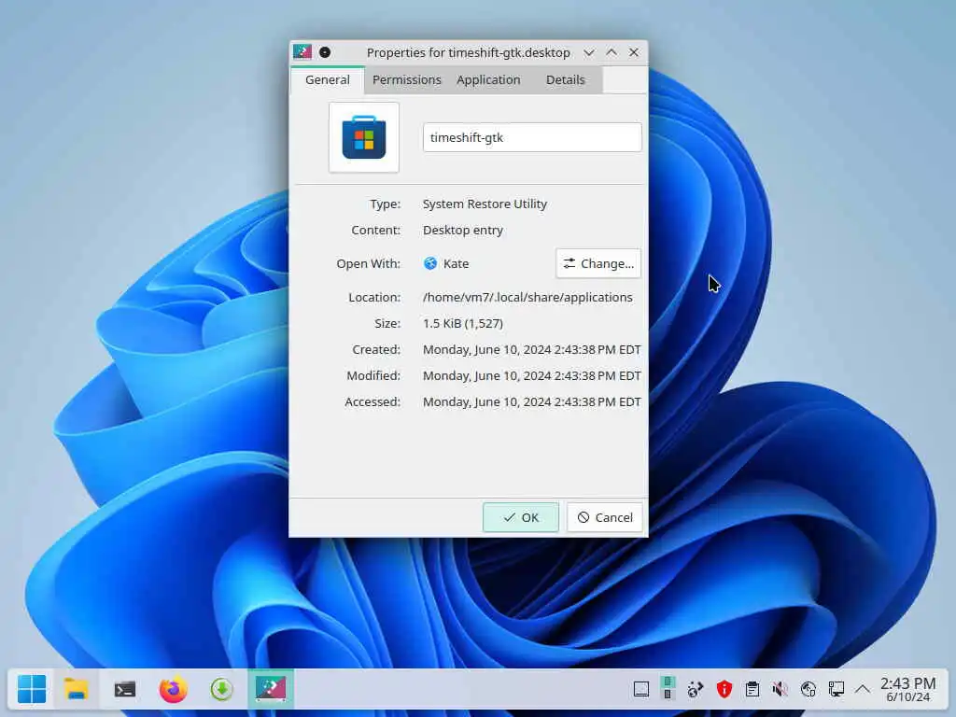Image resolution: width=956 pixels, height=717 pixels.
Task: Click the 'Kate' open-with application name
Action: point(456,263)
